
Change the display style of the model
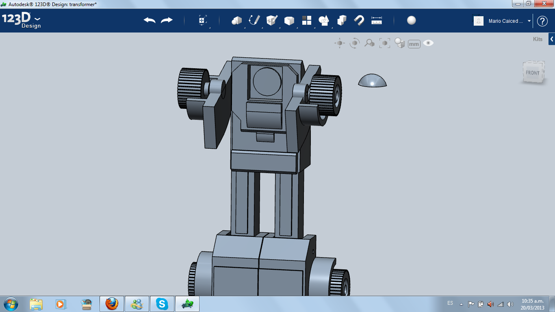coord(400,43)
